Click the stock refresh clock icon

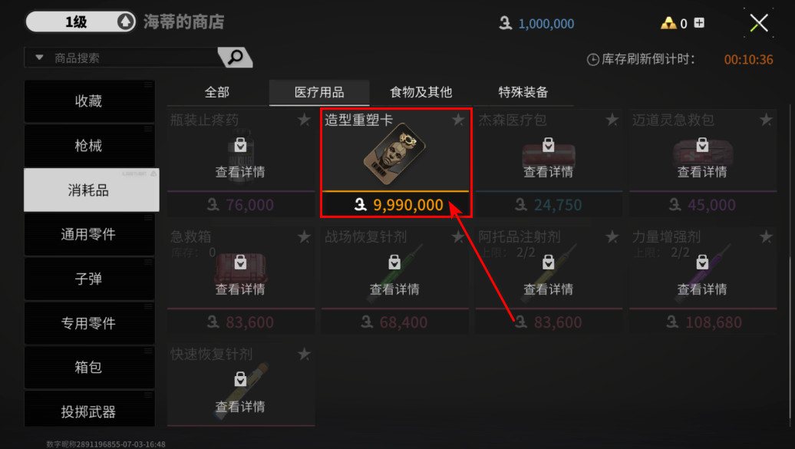point(592,60)
